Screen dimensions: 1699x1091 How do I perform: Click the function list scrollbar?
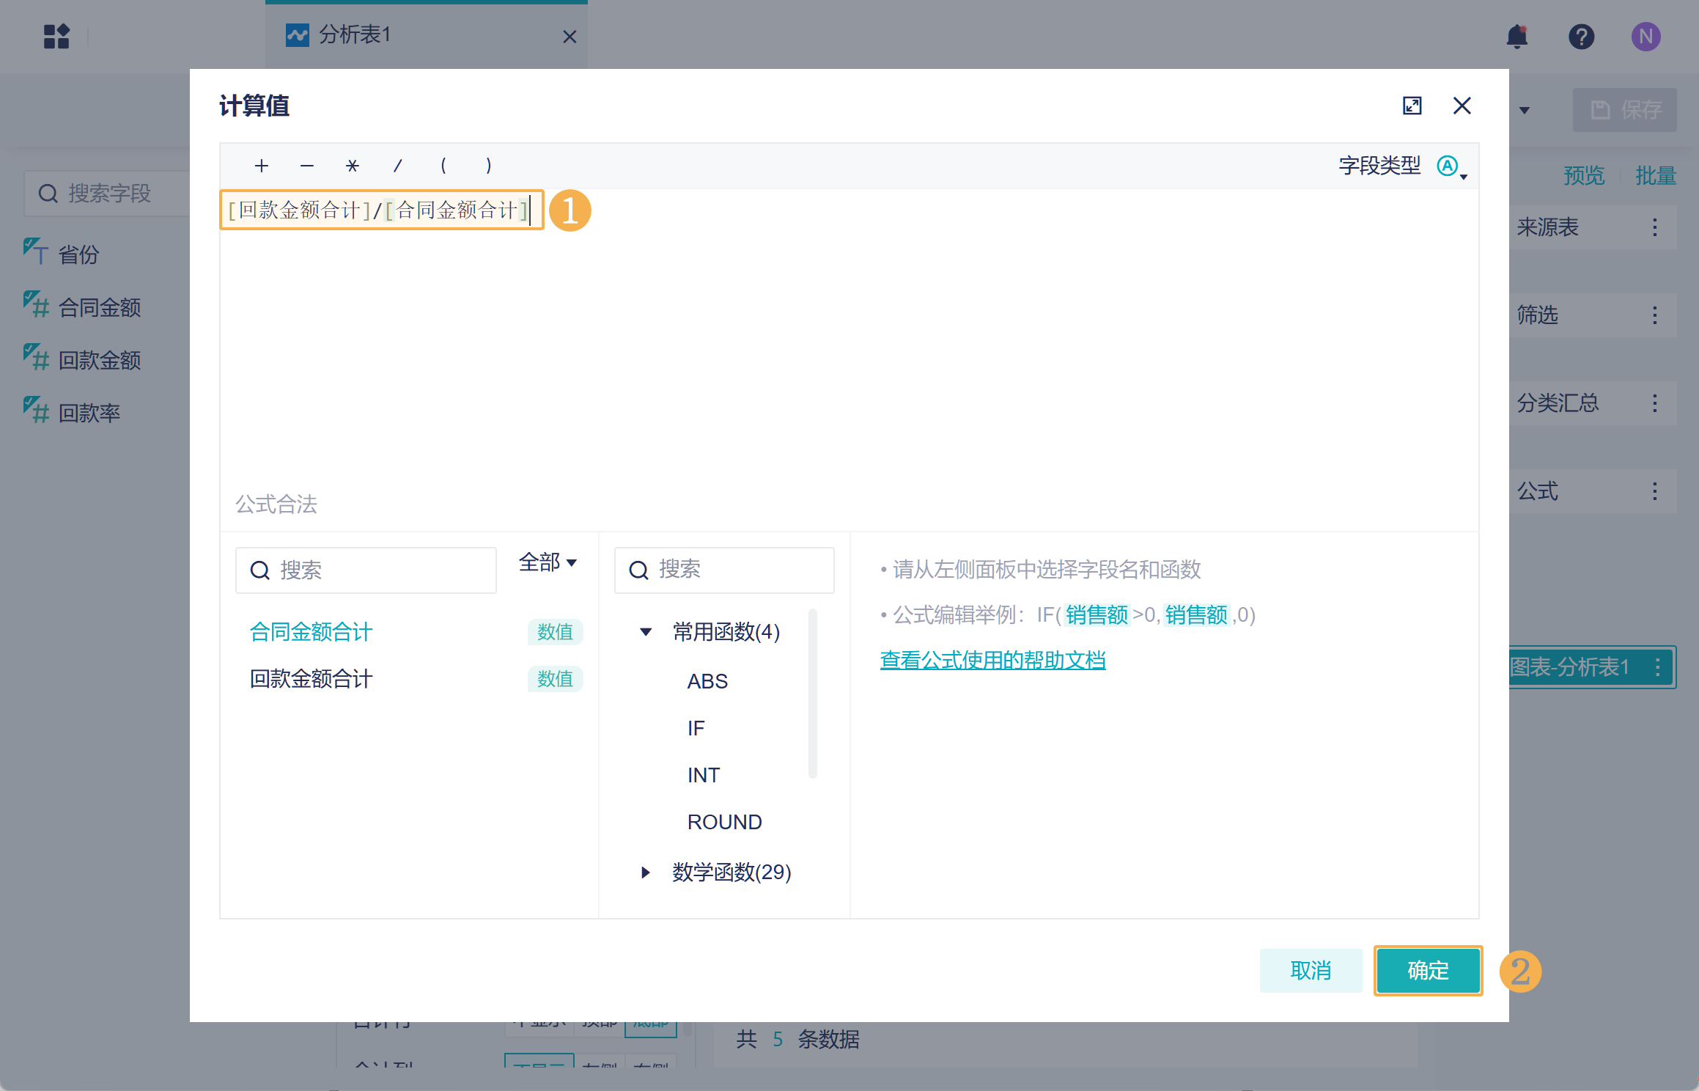[812, 693]
